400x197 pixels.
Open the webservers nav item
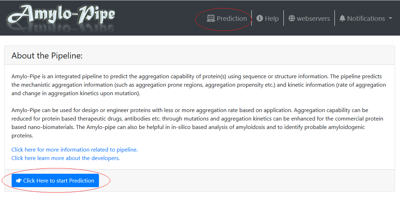tap(309, 18)
